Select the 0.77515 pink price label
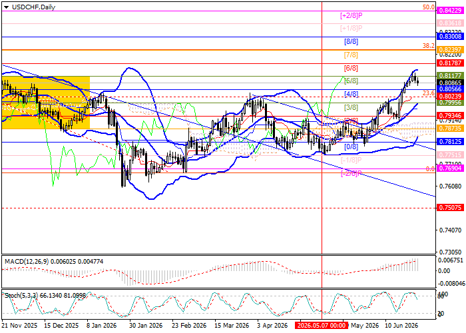 pos(450,155)
